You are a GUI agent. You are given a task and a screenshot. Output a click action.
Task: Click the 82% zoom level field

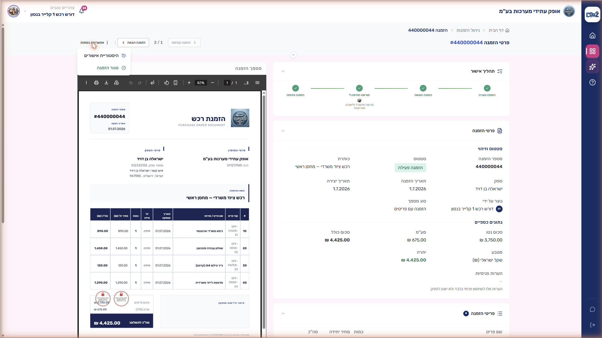click(201, 83)
